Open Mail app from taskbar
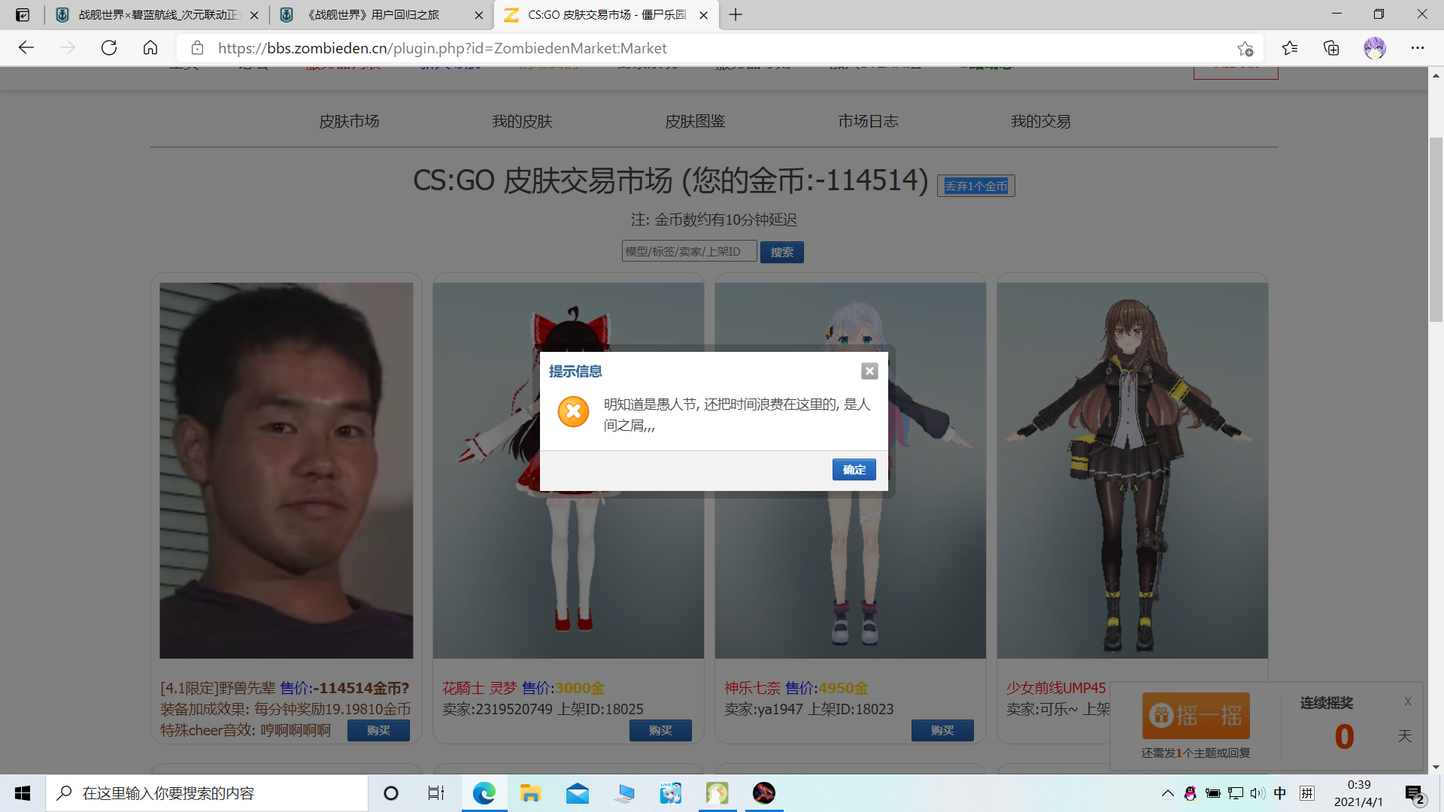The height and width of the screenshot is (812, 1444). [578, 793]
